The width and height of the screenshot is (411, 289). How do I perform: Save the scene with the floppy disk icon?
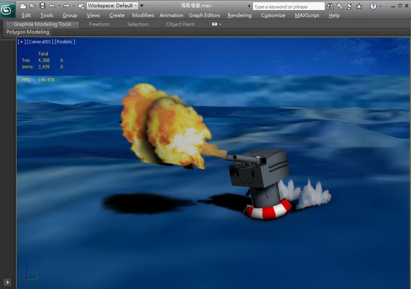click(x=42, y=6)
